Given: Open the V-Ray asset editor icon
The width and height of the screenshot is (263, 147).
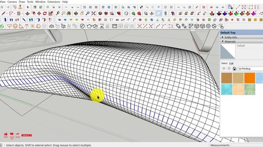Looking at the screenshot, I should pyautogui.click(x=82, y=26).
